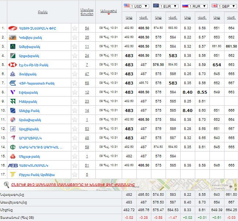Sort by USD sell column header
The width and height of the screenshot is (238, 221).
click(144, 18)
